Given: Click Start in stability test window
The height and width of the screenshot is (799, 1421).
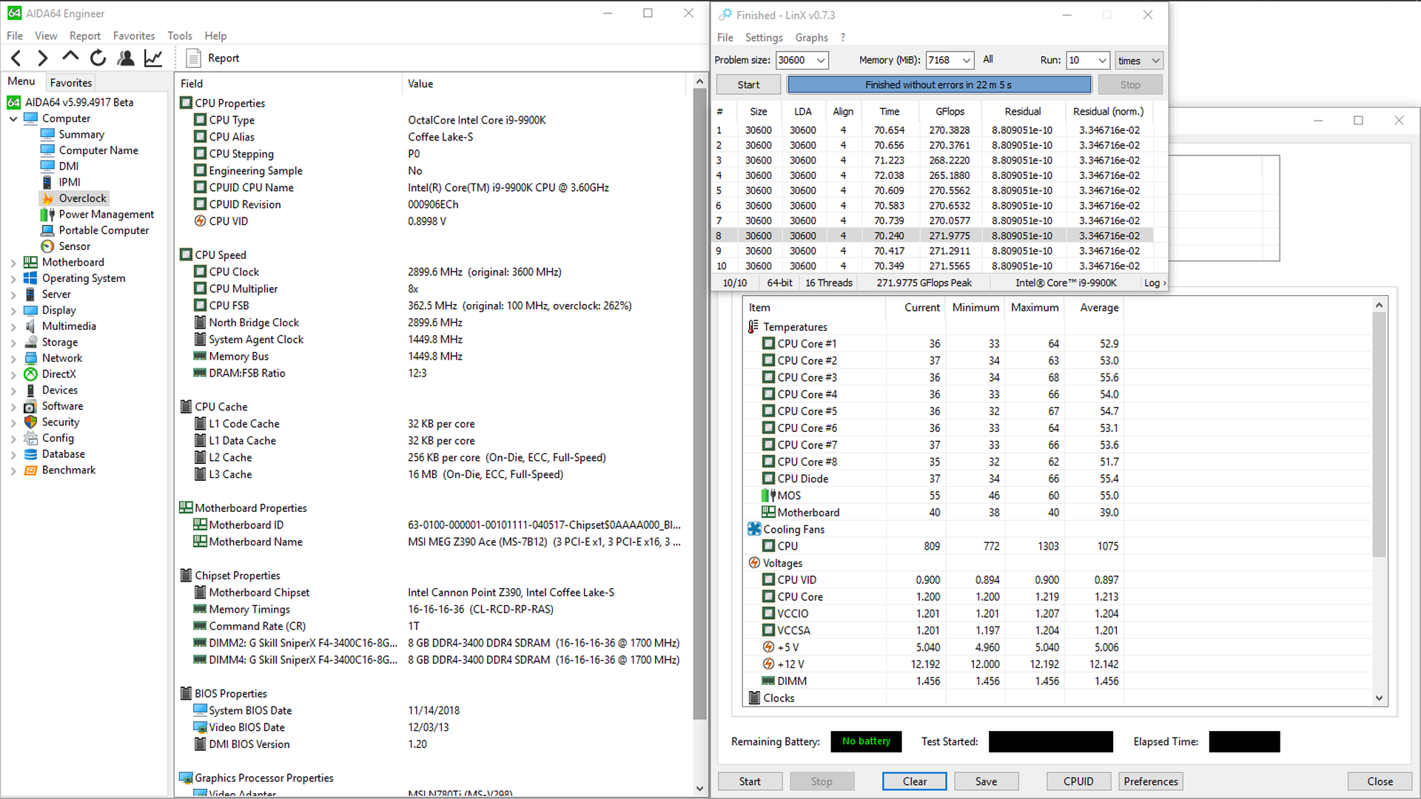Looking at the screenshot, I should (750, 781).
